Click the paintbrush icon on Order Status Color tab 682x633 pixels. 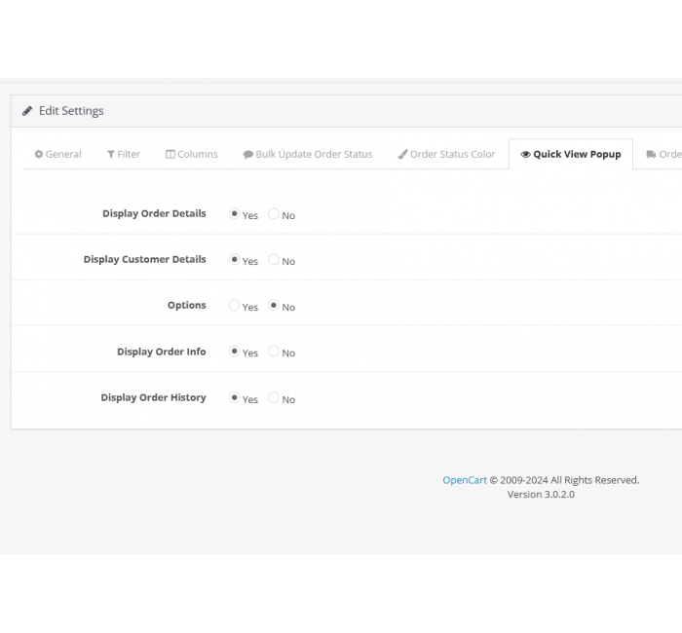[x=402, y=154]
